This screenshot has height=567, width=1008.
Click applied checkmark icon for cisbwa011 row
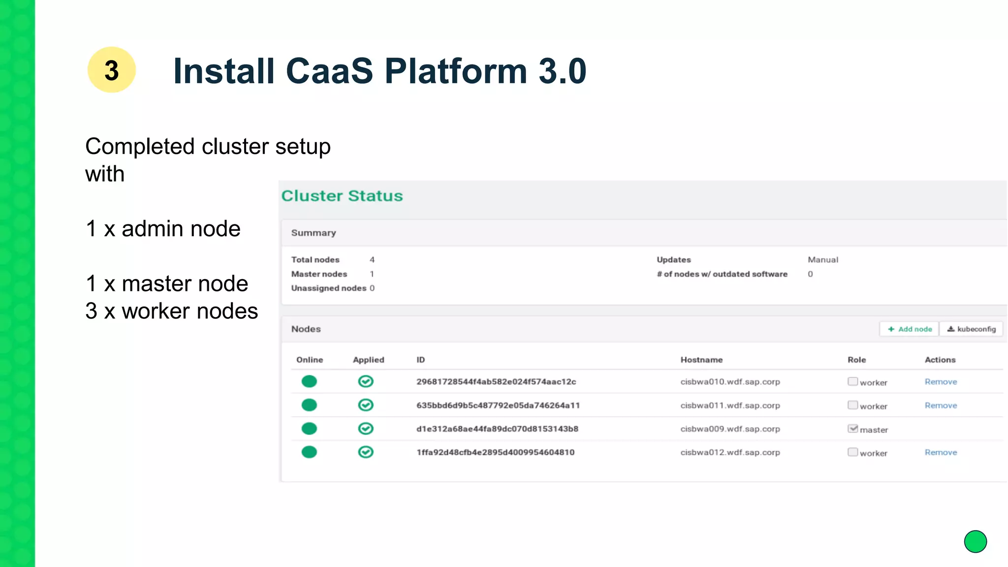coord(366,405)
